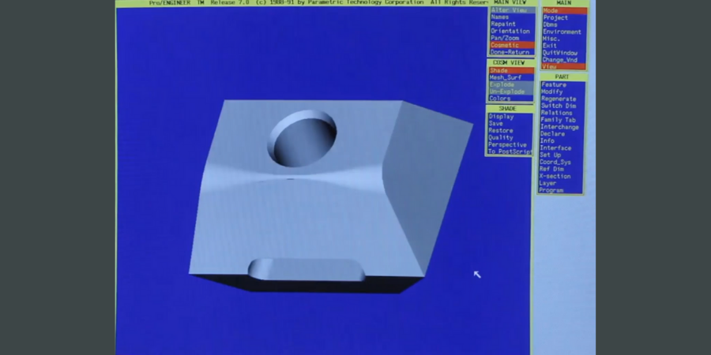Select Done-Return in Main View menu
The height and width of the screenshot is (355, 711).
(x=510, y=52)
